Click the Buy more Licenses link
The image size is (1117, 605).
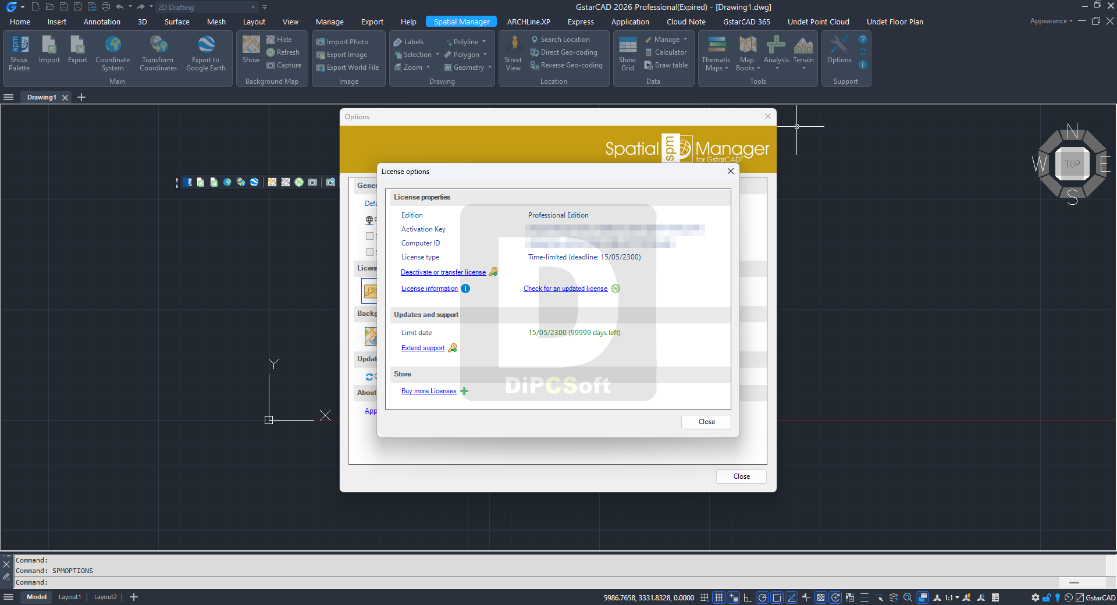(x=429, y=391)
